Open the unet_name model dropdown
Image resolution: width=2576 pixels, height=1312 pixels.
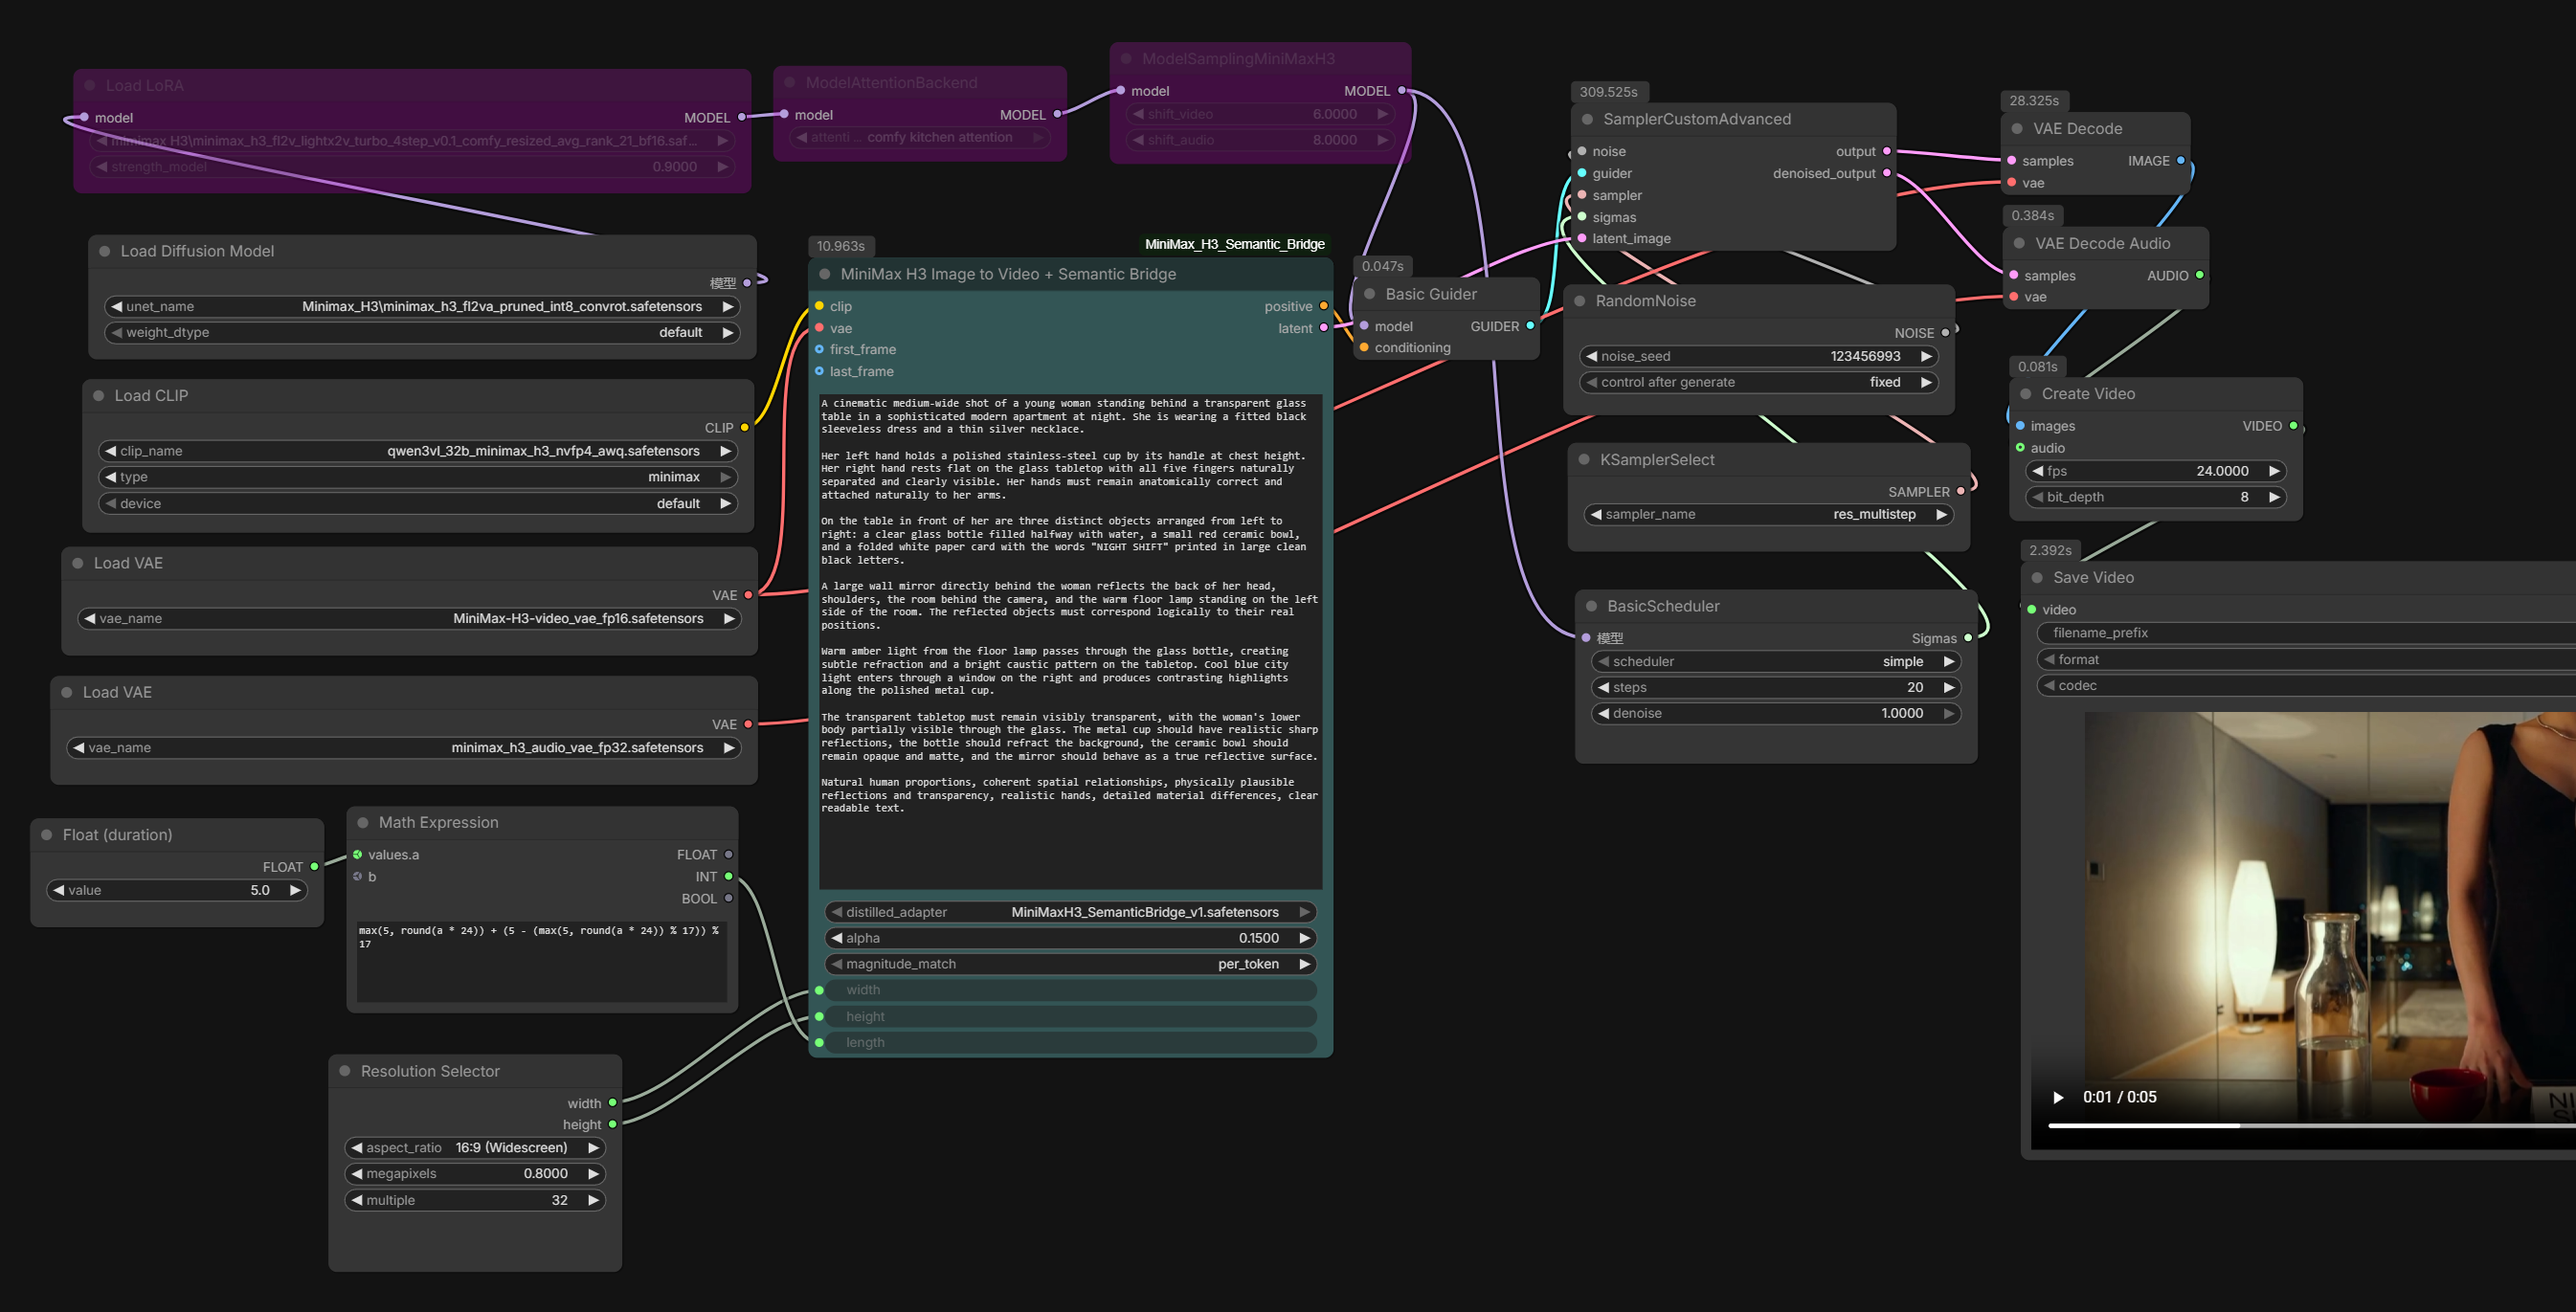[422, 306]
